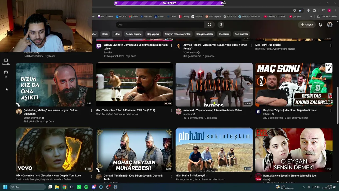Click the YouTube search magnifier button
The height and width of the screenshot is (191, 339).
pyautogui.click(x=209, y=25)
